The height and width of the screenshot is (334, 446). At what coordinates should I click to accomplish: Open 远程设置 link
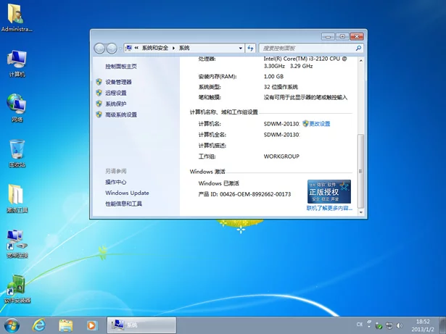[x=116, y=93]
